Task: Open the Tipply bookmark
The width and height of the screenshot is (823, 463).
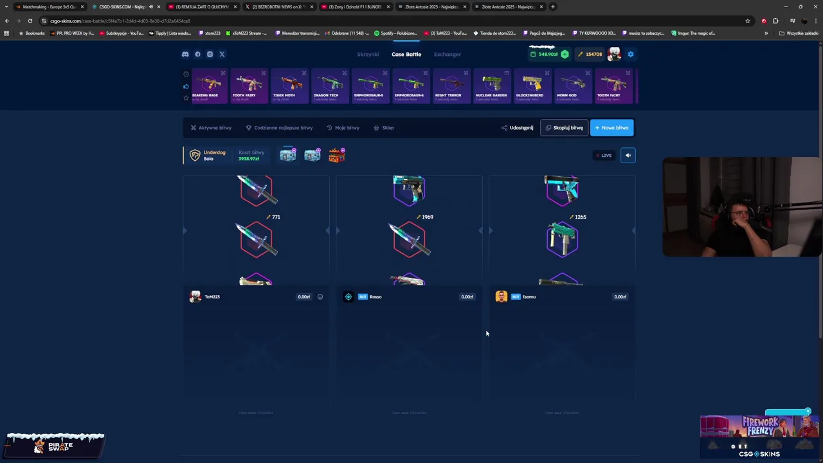Action: pyautogui.click(x=170, y=33)
